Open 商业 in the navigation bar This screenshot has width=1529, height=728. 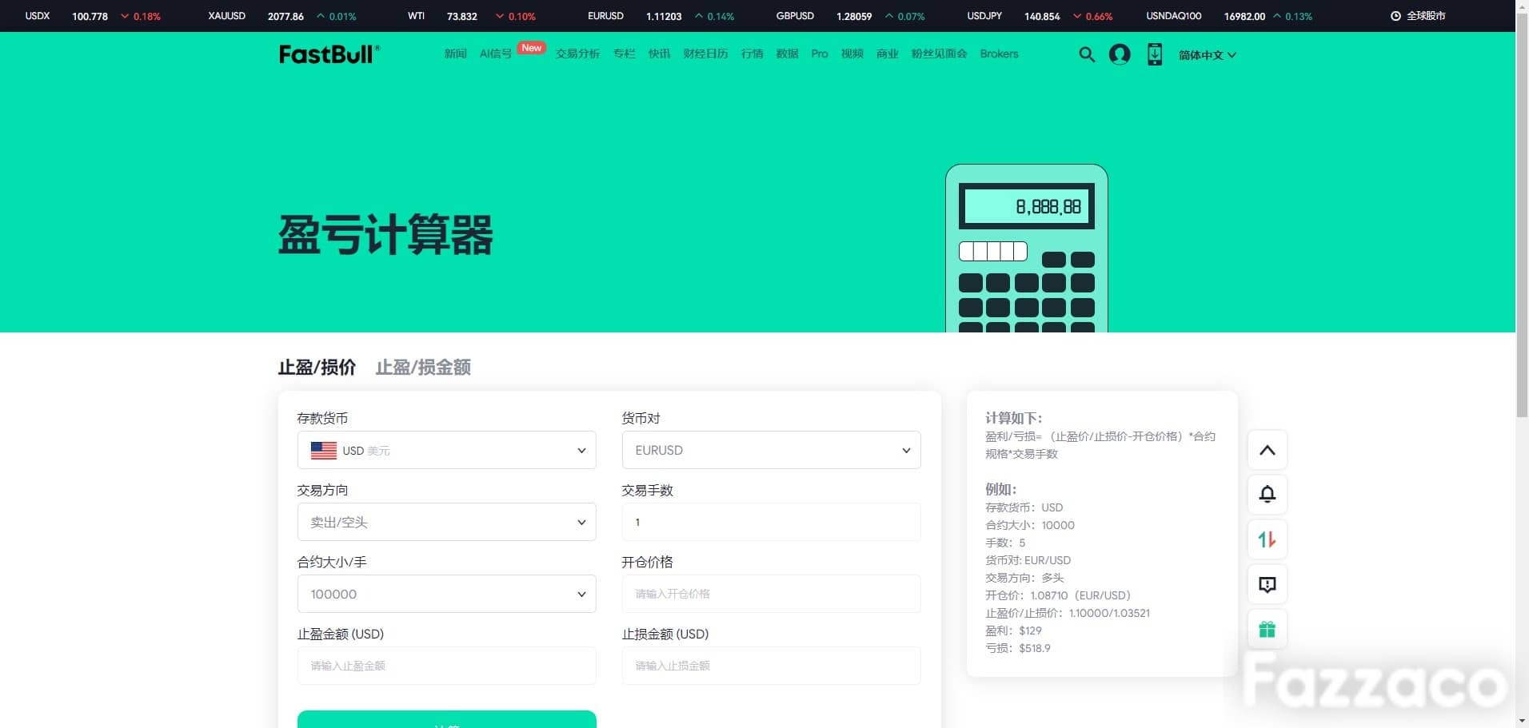(x=888, y=54)
